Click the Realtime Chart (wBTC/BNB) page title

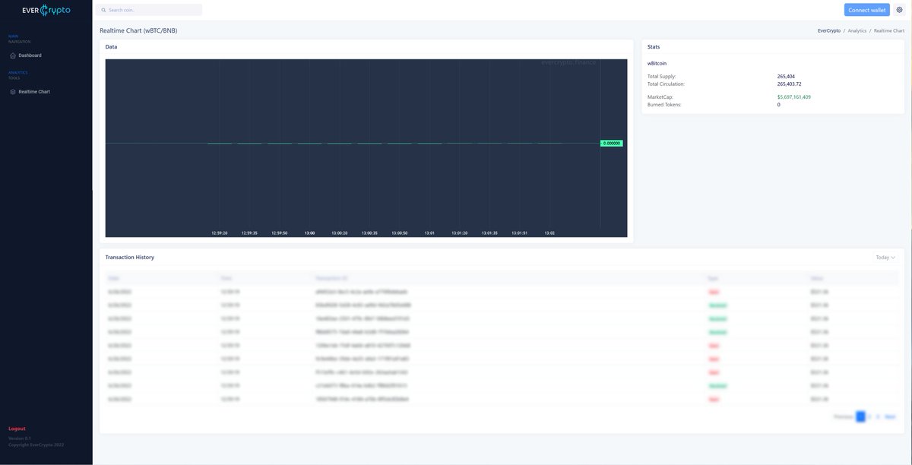click(138, 31)
